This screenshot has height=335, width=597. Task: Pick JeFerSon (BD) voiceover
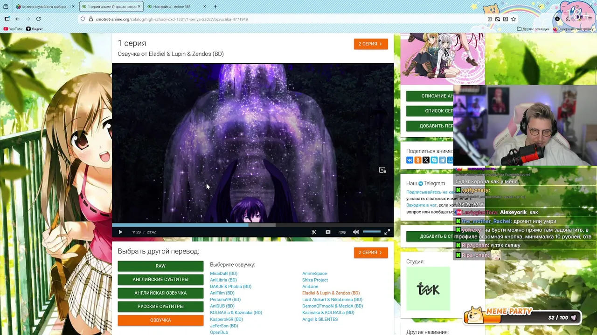(224, 326)
